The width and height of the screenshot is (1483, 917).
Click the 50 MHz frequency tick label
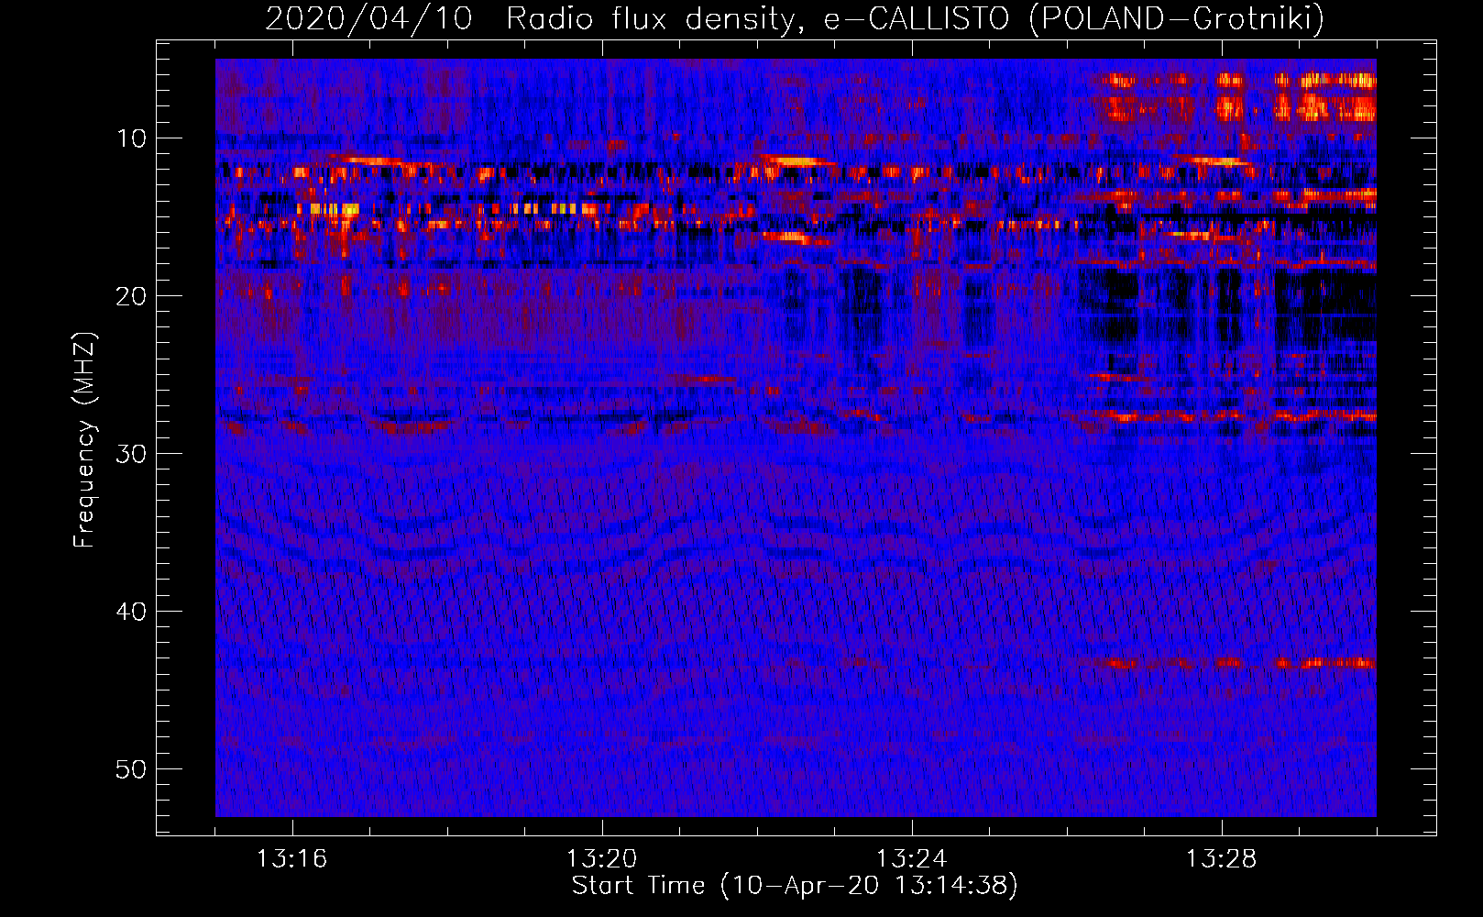[x=132, y=769]
